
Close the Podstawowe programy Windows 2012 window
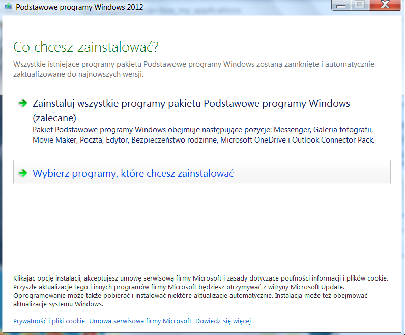pos(385,5)
